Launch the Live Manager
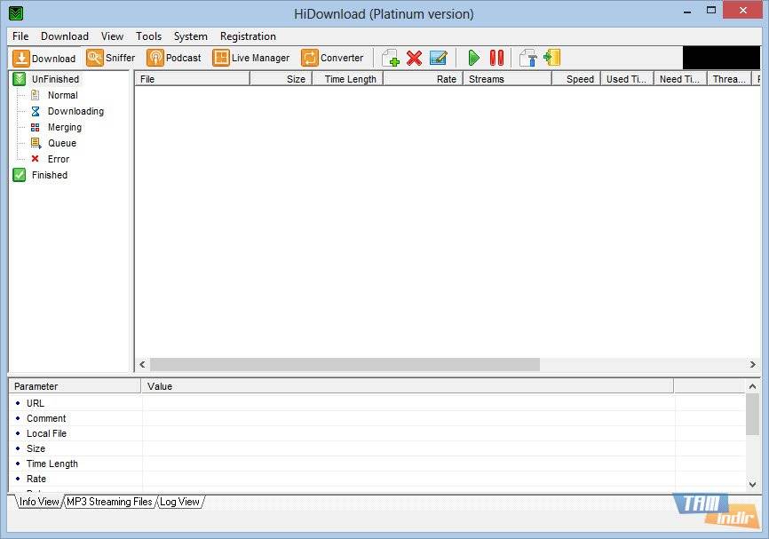 click(251, 58)
